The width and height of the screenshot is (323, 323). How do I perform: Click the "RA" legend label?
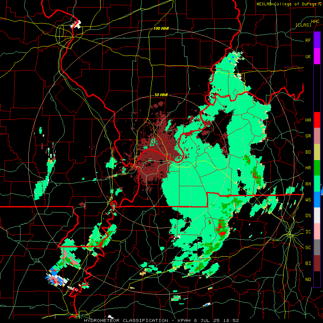(308, 184)
